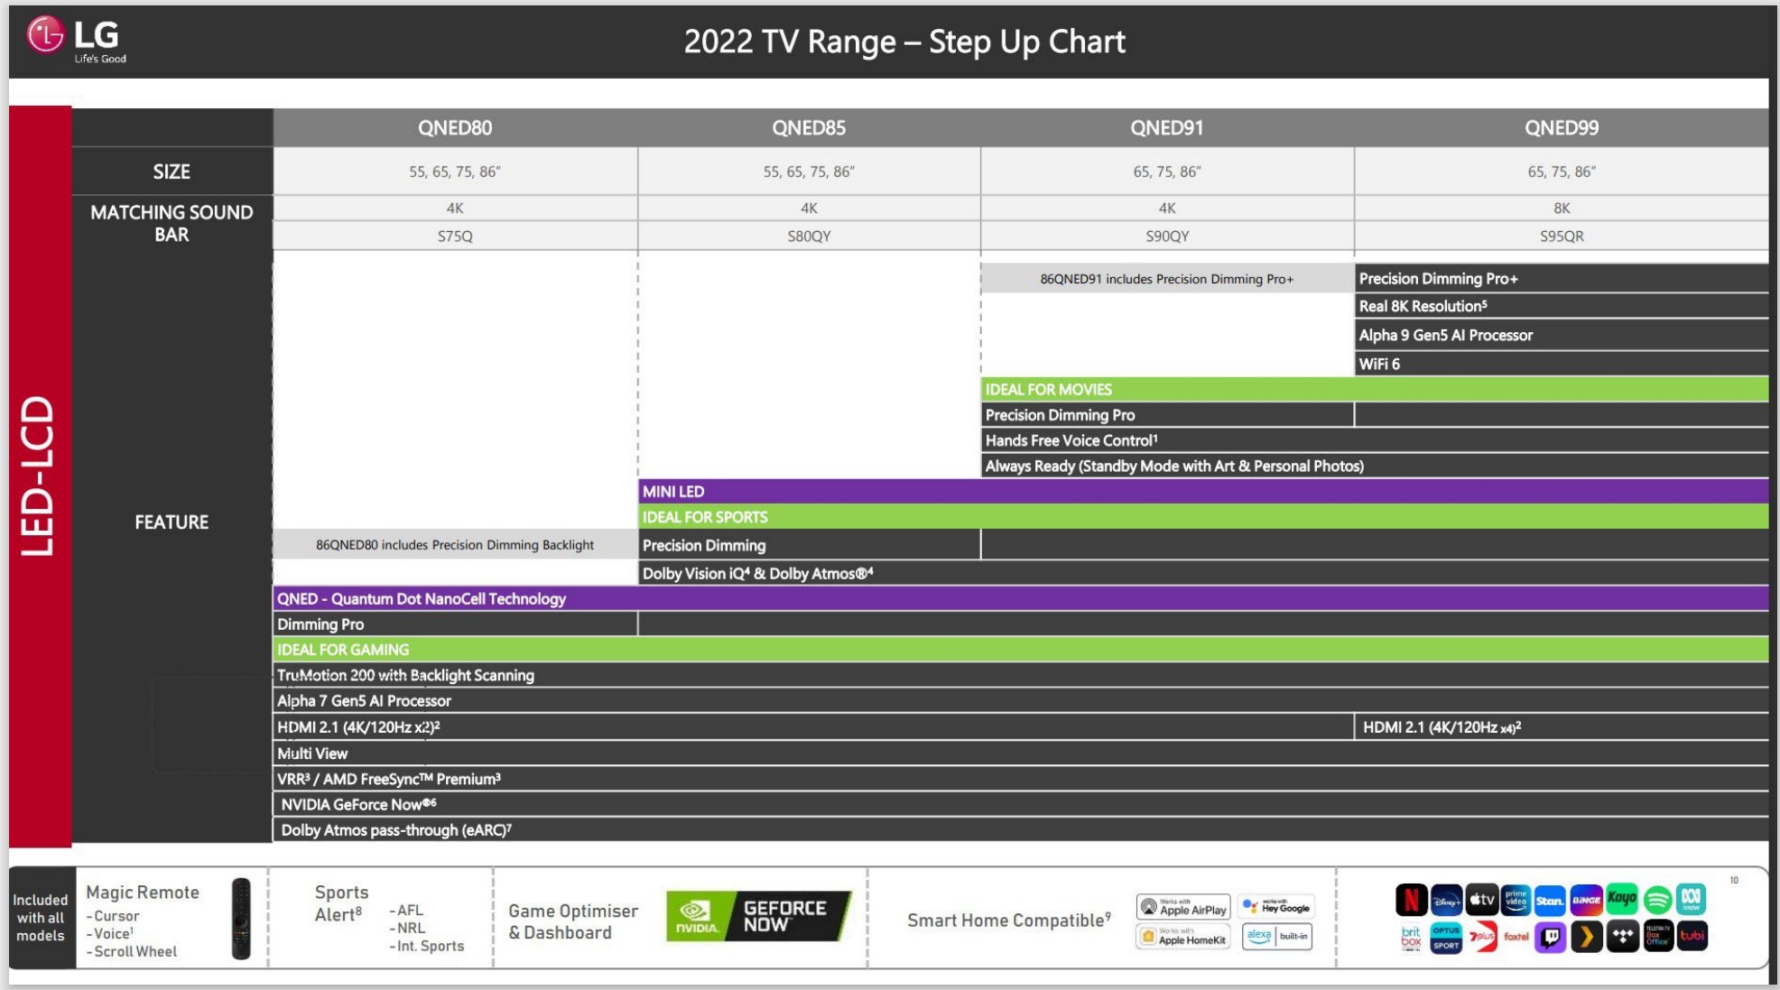Click the Prime Video app icon
This screenshot has height=990, width=1780.
click(1516, 900)
